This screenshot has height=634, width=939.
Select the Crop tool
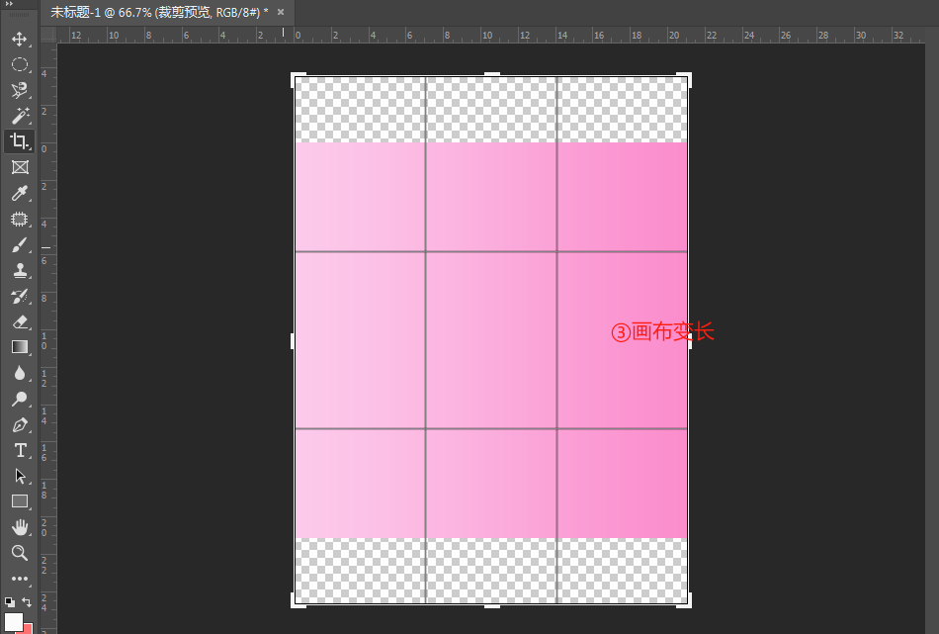(x=19, y=141)
